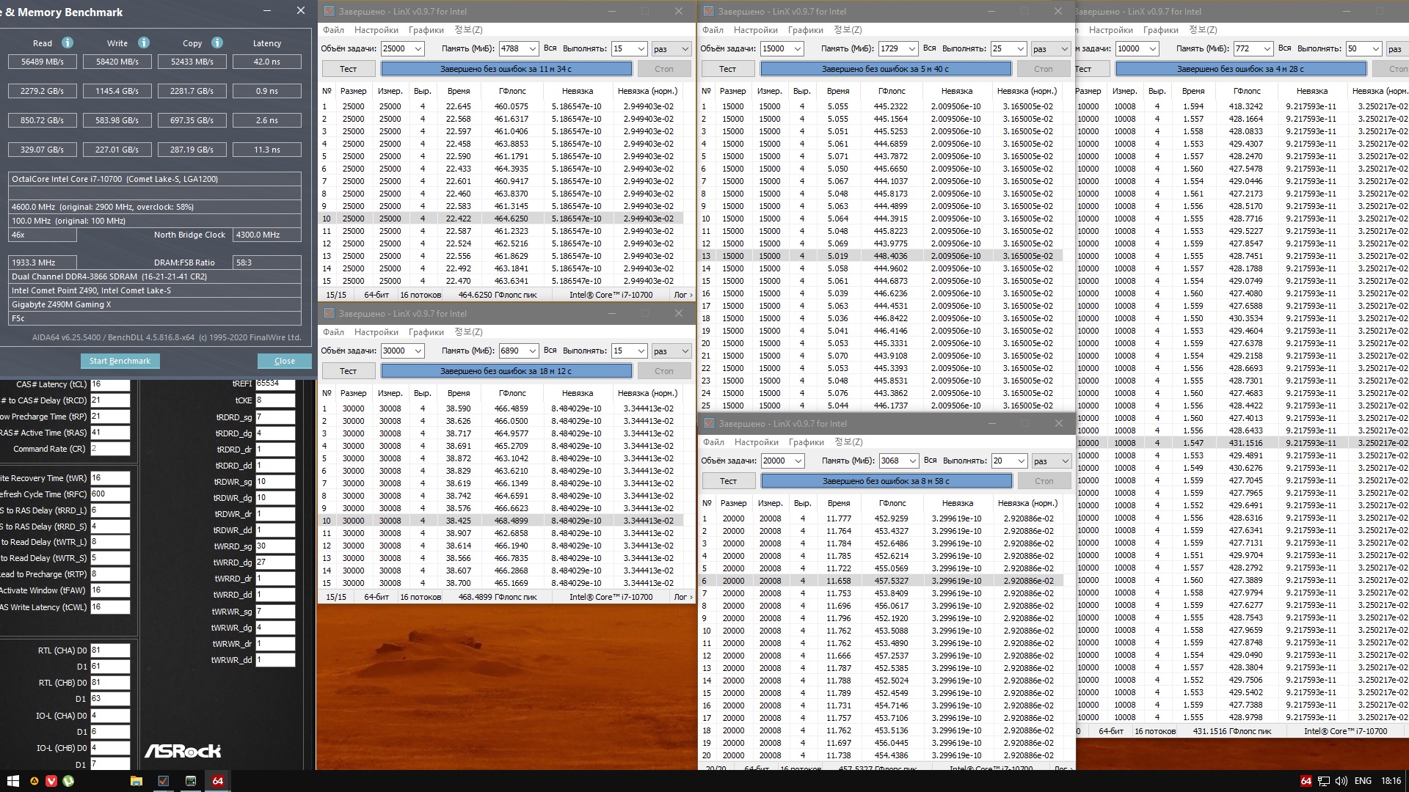
Task: Click the AIMP icon in the taskbar
Action: [34, 781]
